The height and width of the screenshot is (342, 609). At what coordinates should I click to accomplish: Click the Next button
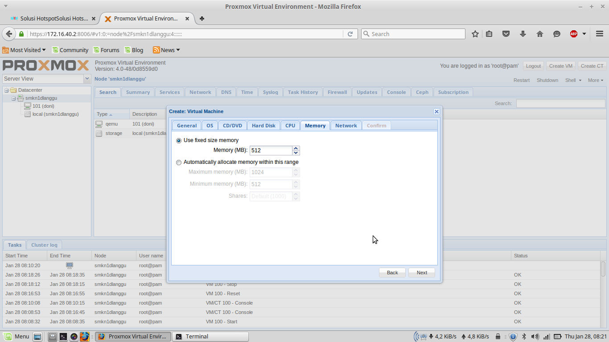[422, 273]
